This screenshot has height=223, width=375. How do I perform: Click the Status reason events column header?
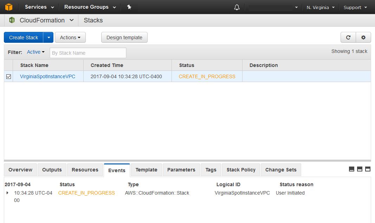pyautogui.click(x=296, y=184)
